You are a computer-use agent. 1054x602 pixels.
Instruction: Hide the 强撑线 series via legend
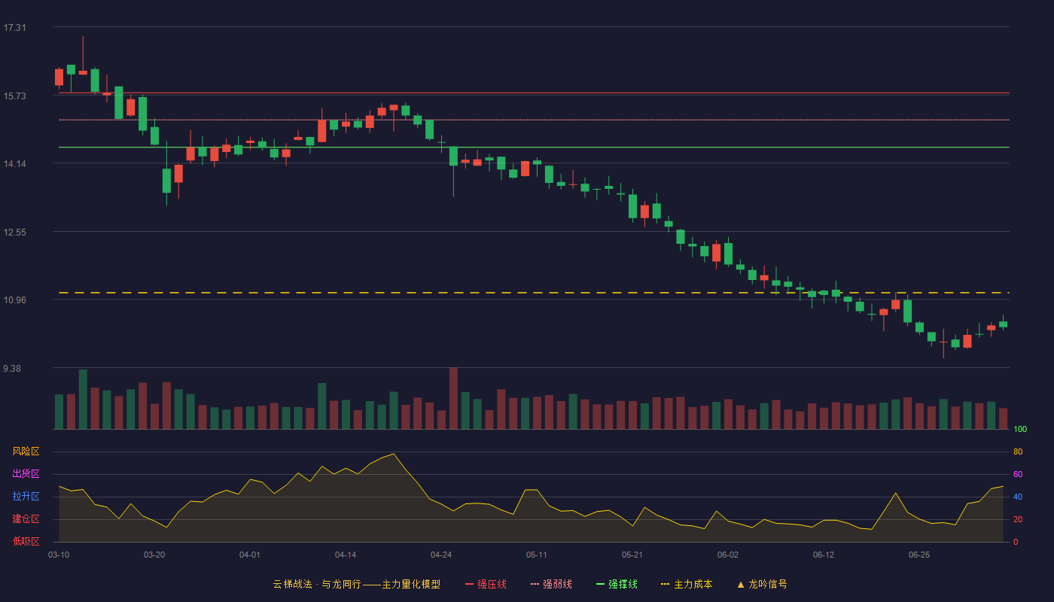[x=617, y=584]
